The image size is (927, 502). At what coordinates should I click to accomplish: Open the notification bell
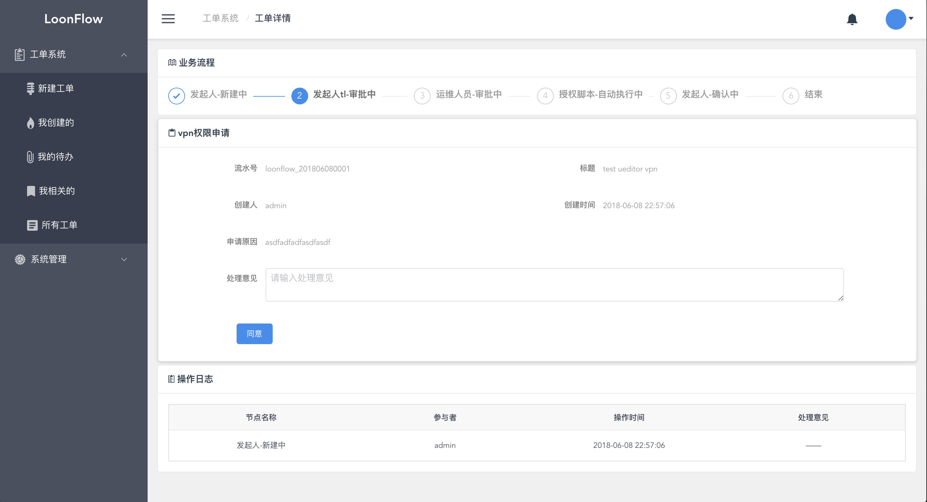[x=852, y=19]
